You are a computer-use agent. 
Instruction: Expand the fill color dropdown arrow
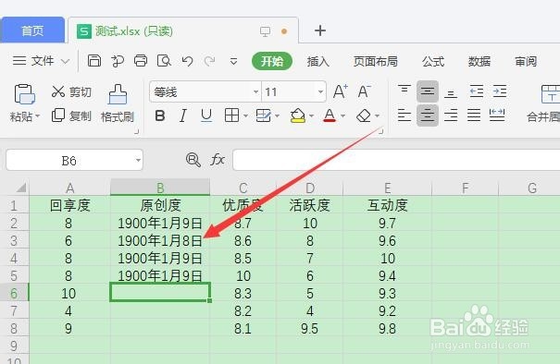(x=311, y=115)
